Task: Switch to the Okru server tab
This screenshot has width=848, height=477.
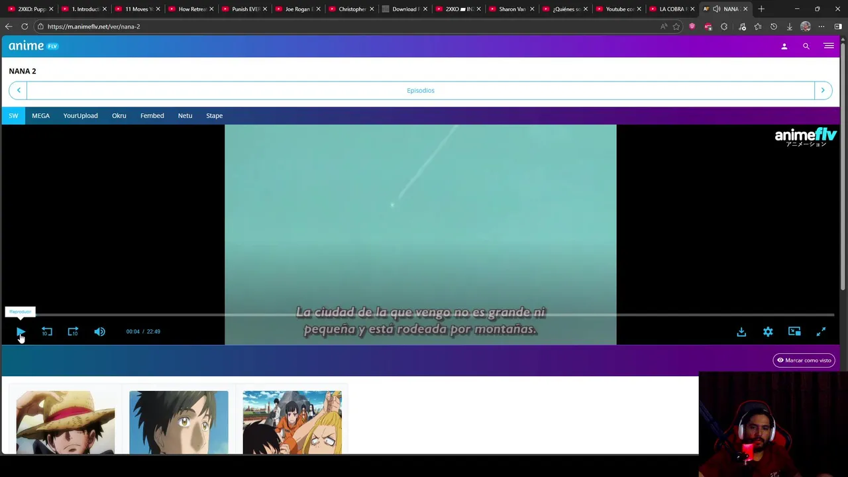Action: (119, 115)
